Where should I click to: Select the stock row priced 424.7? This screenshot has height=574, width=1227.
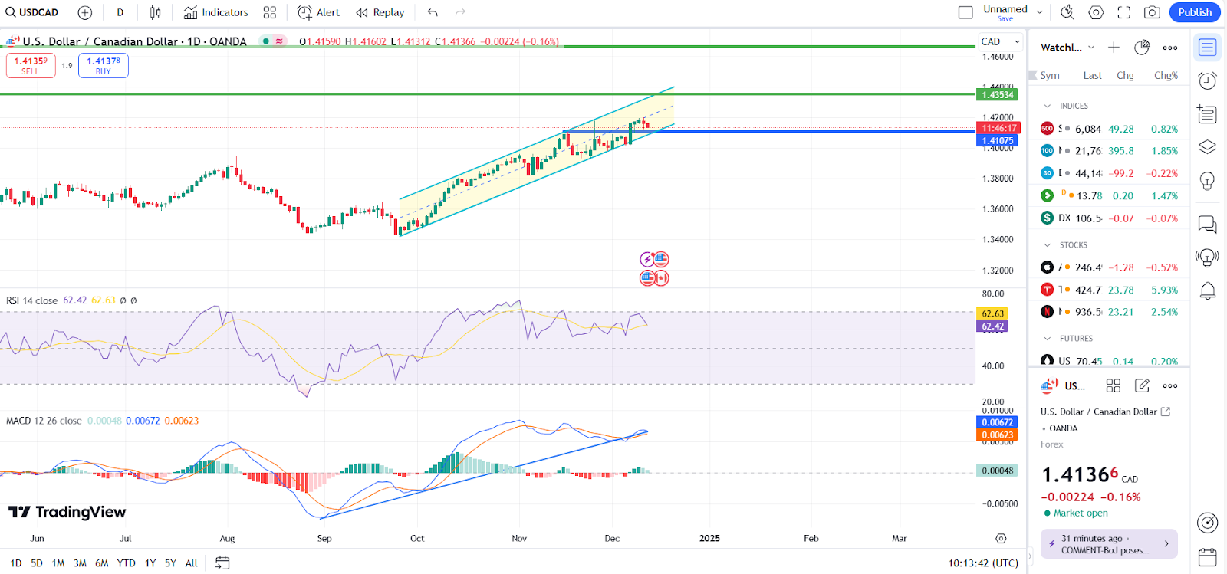pyautogui.click(x=1110, y=290)
